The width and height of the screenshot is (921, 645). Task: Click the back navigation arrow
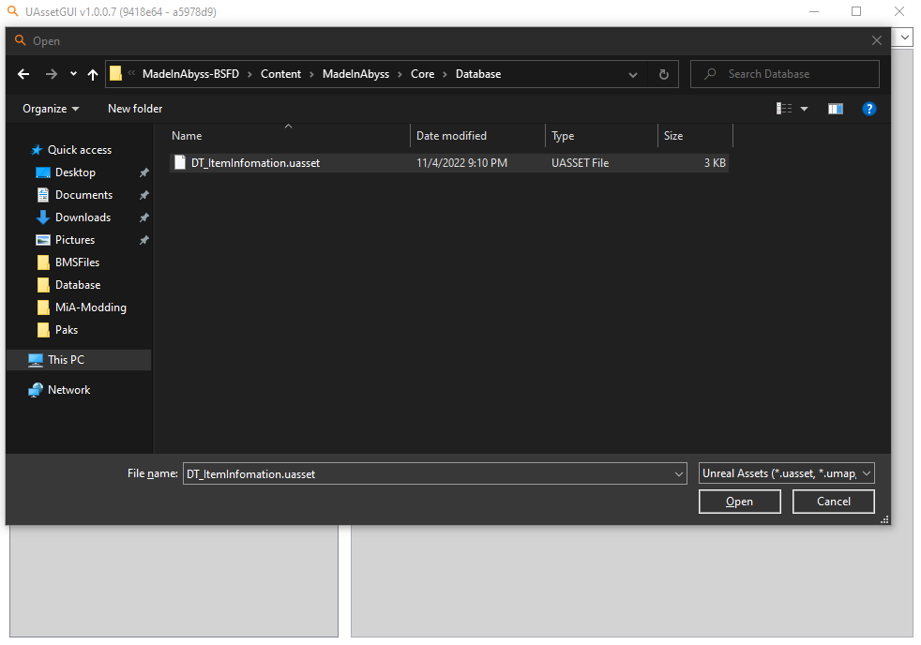tap(23, 73)
